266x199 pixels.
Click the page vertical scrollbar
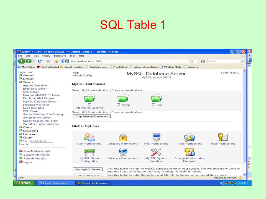point(244,123)
